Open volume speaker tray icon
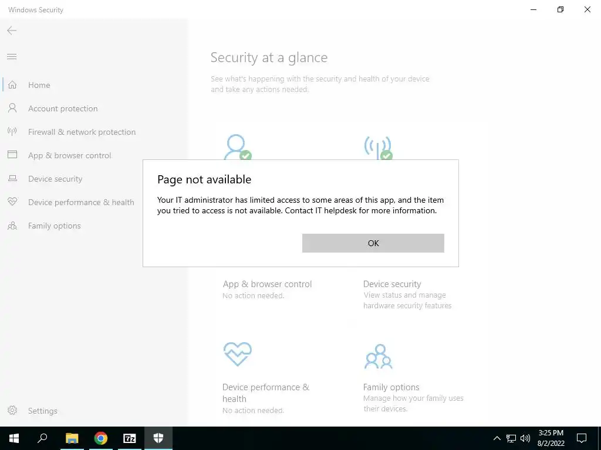This screenshot has height=450, width=601. pos(525,438)
